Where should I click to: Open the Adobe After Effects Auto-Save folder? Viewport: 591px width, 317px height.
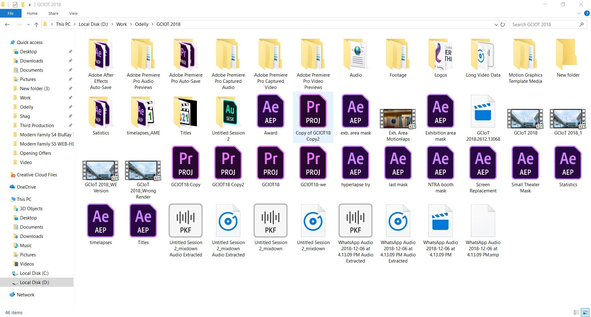[101, 55]
